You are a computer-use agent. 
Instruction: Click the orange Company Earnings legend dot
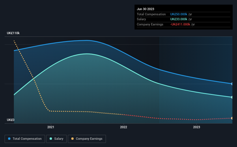tap(72, 139)
